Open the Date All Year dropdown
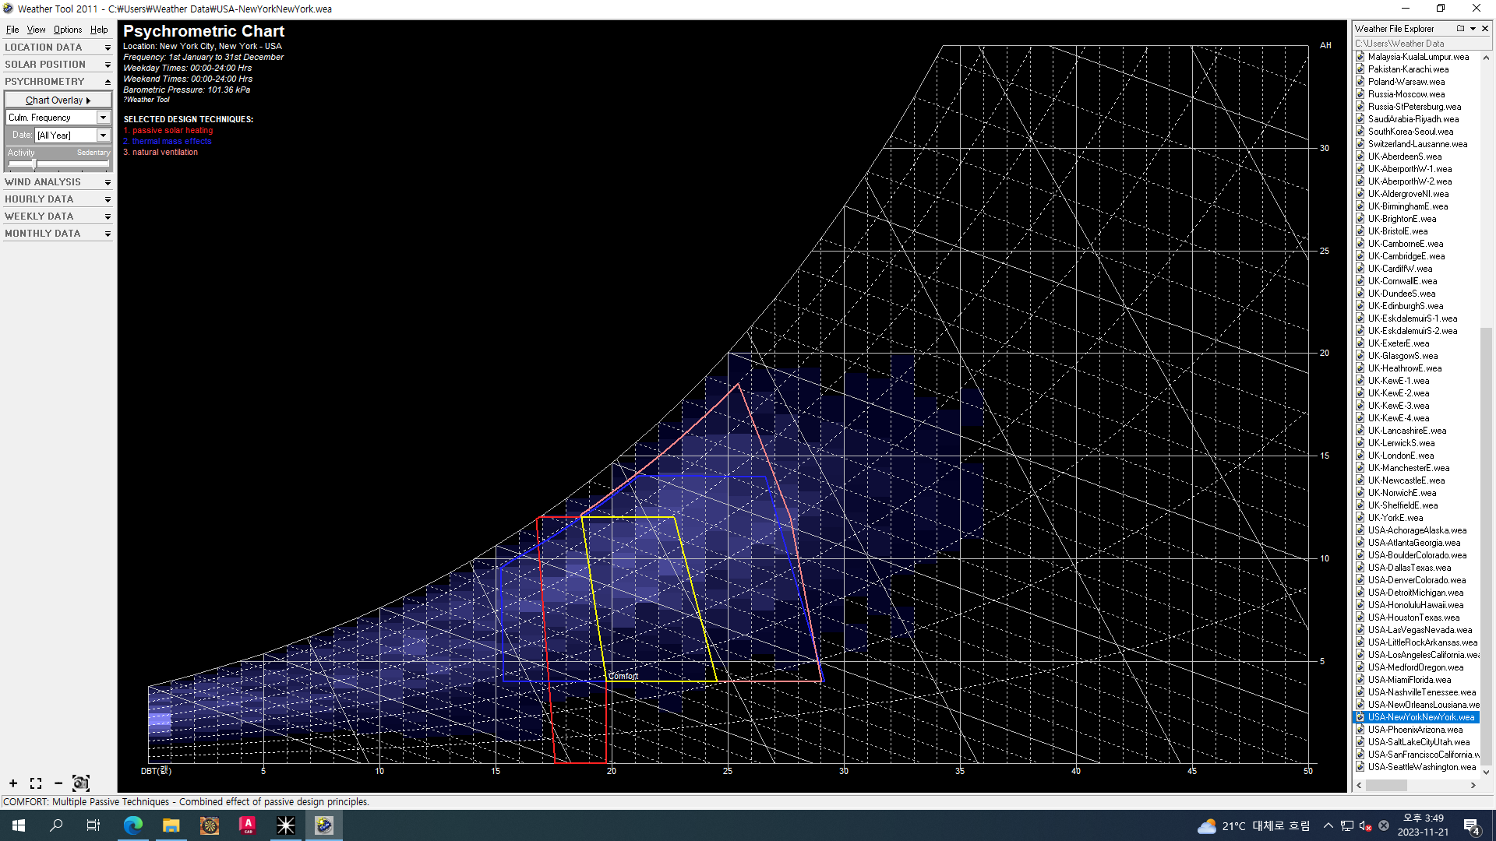 click(103, 135)
